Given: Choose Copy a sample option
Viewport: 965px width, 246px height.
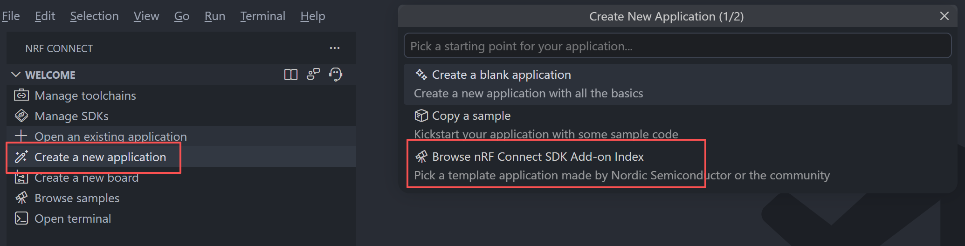Looking at the screenshot, I should tap(677, 125).
